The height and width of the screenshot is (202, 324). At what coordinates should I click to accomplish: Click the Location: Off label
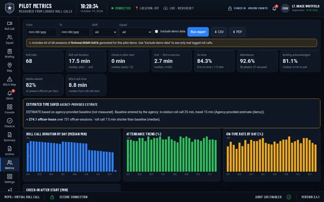149,8
